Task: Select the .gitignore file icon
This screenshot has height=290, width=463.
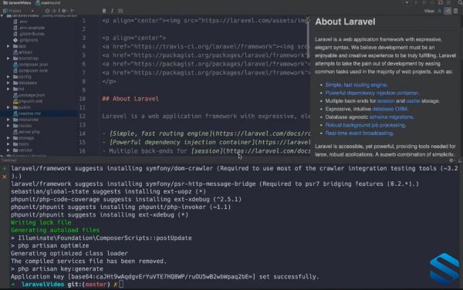Action: coord(15,40)
